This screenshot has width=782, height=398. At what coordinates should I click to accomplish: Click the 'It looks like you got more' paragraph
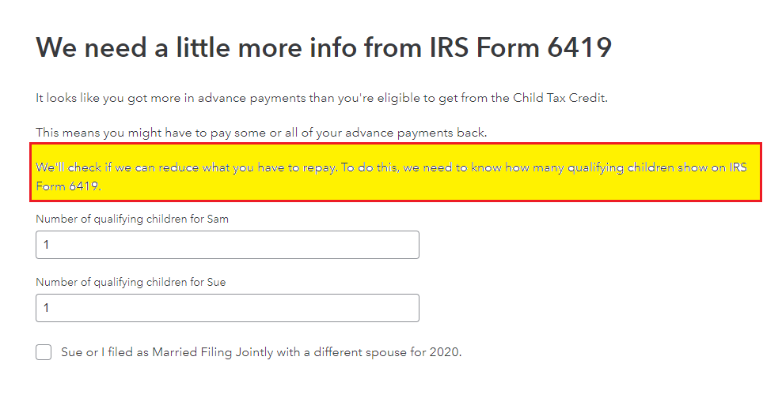pos(321,98)
